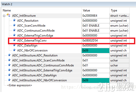Click the value 0x08002D54

tap(90, 41)
